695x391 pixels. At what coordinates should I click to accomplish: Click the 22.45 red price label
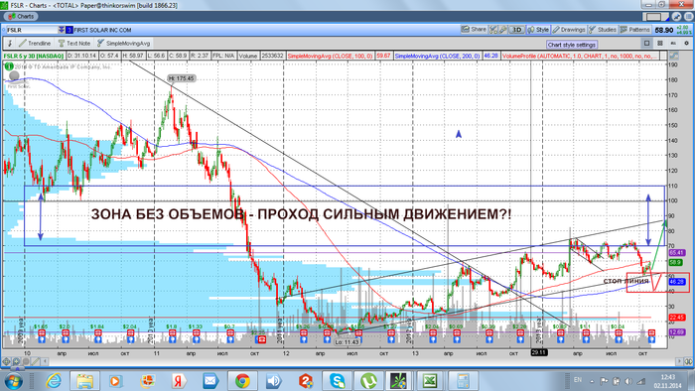(676, 317)
